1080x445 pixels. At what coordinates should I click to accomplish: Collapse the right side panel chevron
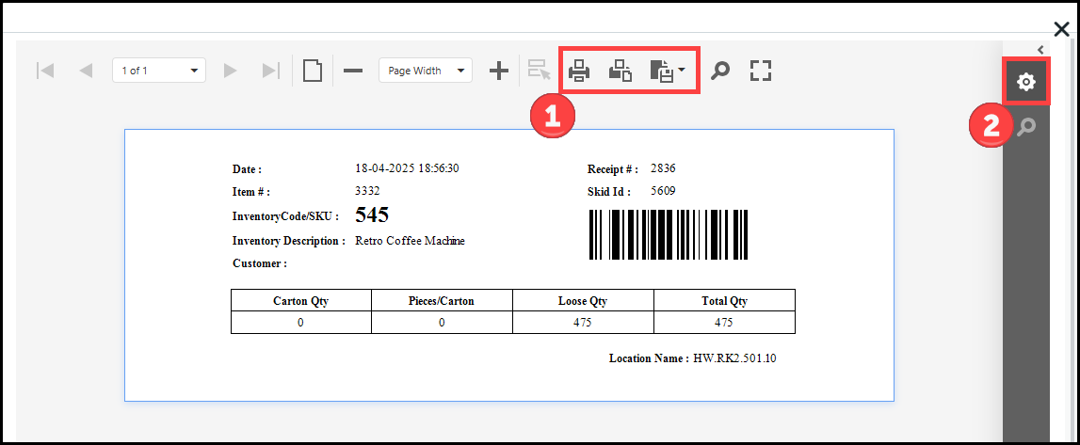[1040, 50]
